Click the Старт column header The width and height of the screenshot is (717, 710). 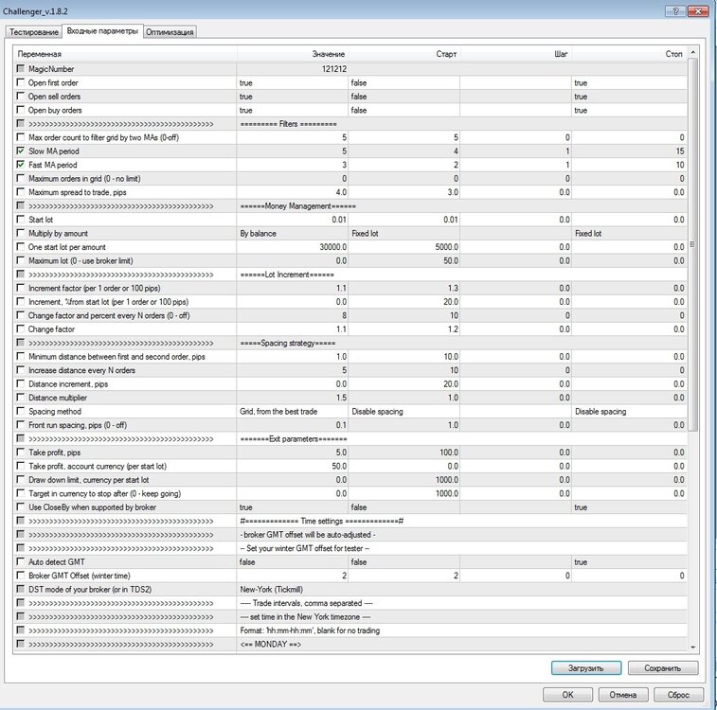pyautogui.click(x=403, y=54)
